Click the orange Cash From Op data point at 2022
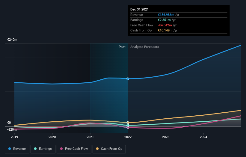This screenshot has width=246, height=157. 128,123
